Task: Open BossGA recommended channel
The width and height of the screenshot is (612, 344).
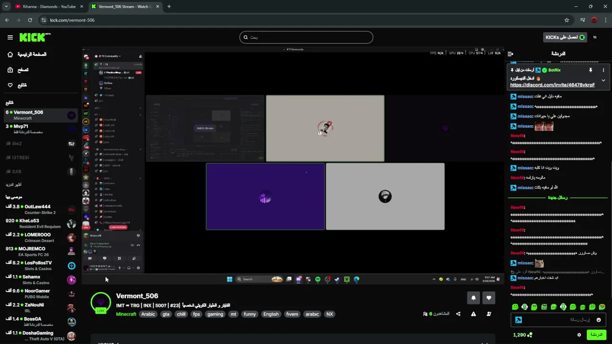Action: 40,322
